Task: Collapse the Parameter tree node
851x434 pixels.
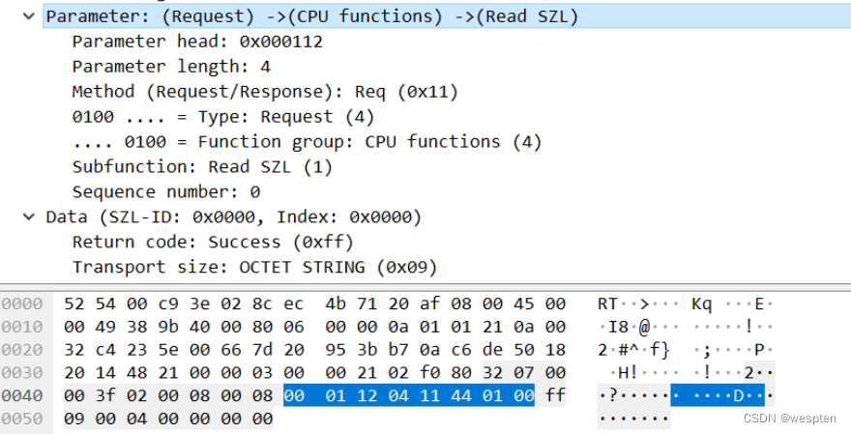Action: click(x=29, y=17)
